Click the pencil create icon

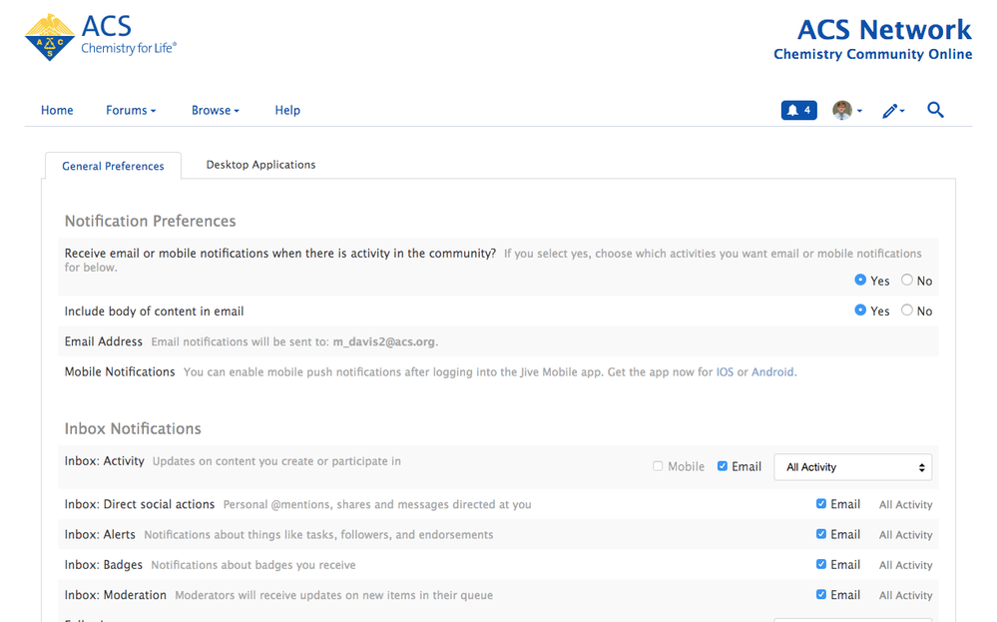tap(892, 111)
